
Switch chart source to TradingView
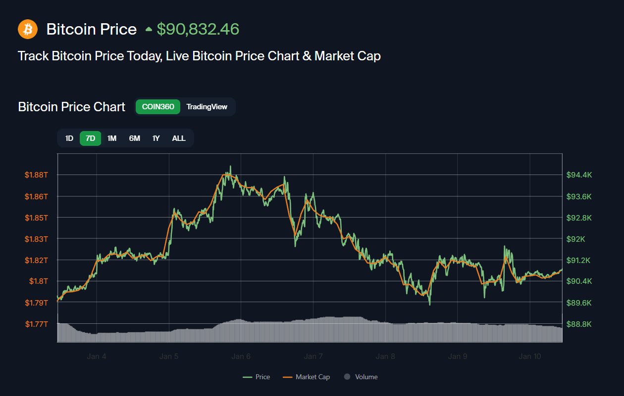[x=207, y=106]
